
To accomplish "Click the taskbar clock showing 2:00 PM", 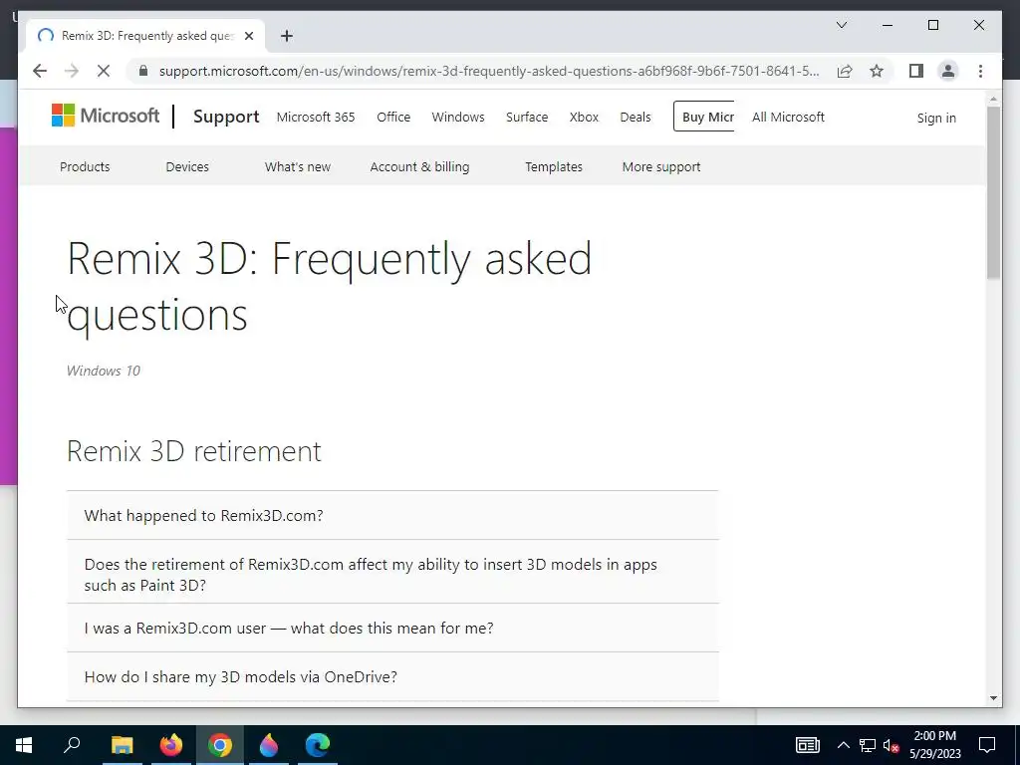I will coord(934,745).
